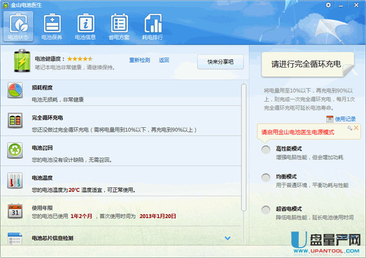Click the 损耗程度 pie chart icon

[x=15, y=90]
